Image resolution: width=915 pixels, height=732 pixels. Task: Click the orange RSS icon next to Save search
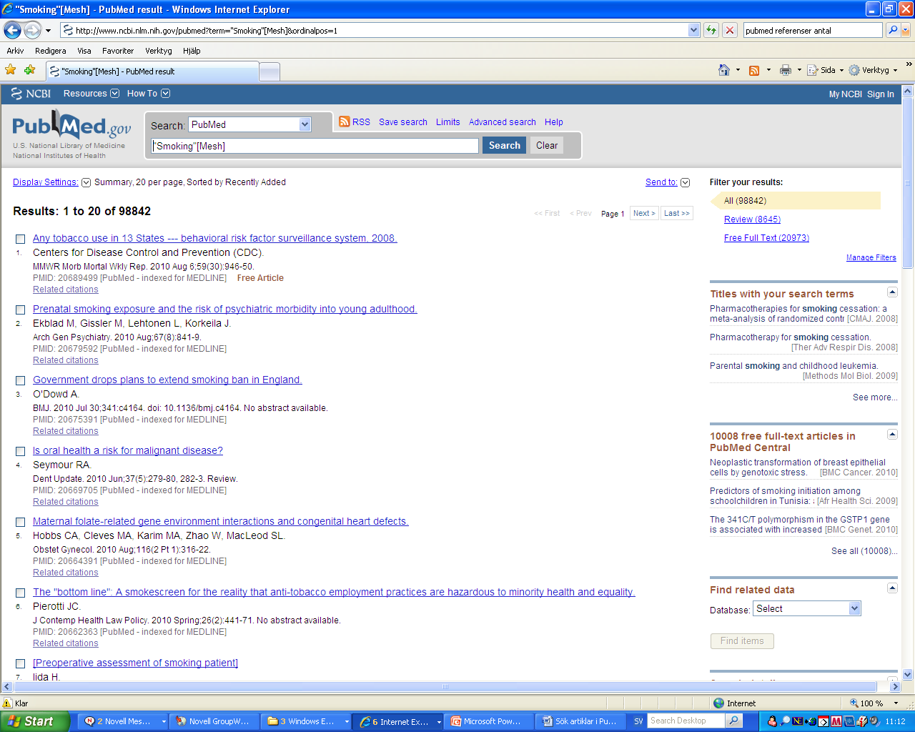(x=345, y=122)
